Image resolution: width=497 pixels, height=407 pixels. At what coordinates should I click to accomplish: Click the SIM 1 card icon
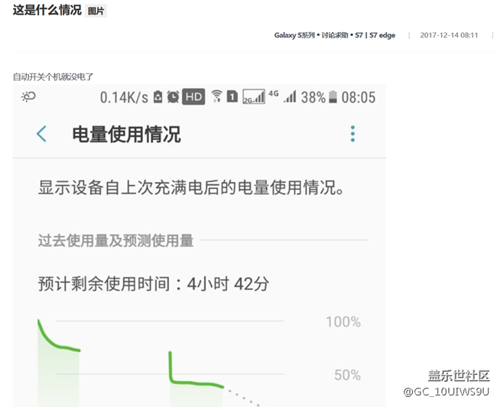point(232,97)
